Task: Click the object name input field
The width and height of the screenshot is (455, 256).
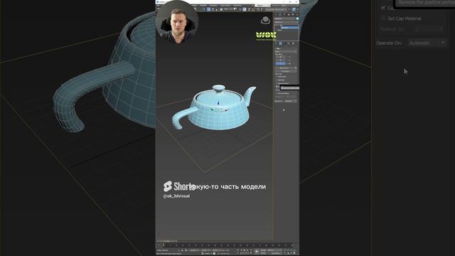Action: pos(284,18)
